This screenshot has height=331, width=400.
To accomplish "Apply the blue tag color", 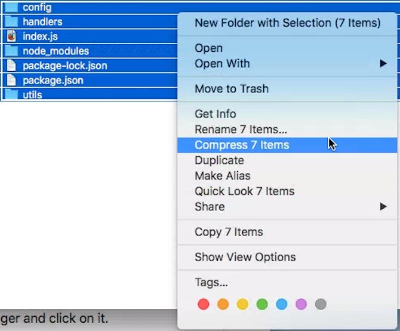I will point(282,304).
